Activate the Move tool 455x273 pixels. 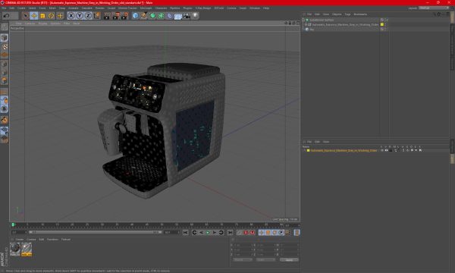tap(34, 16)
